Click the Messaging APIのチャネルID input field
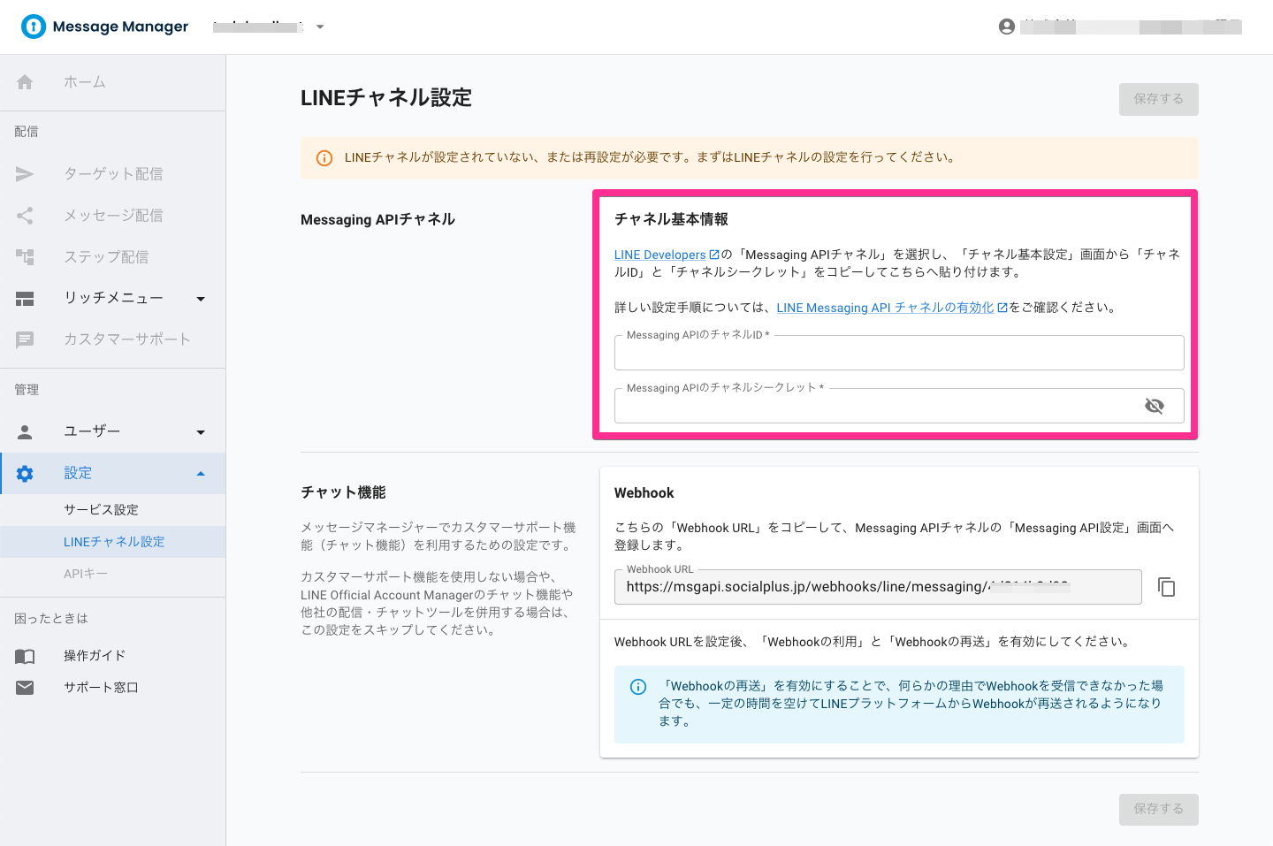The height and width of the screenshot is (846, 1273). tap(899, 353)
